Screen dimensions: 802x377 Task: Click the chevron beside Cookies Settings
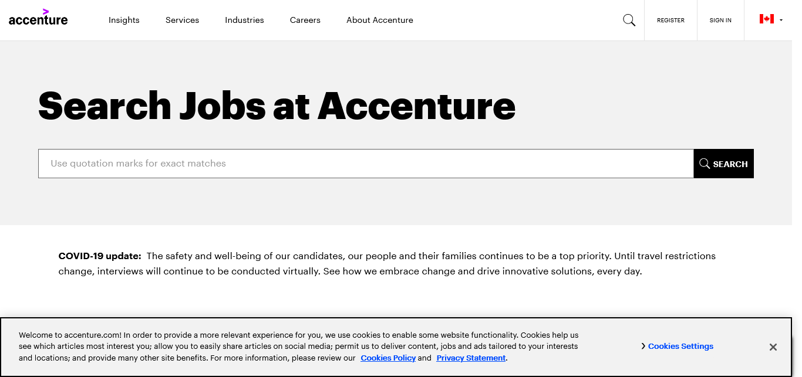643,346
